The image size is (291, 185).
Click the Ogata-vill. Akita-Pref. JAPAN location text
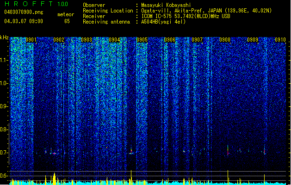click(x=206, y=11)
